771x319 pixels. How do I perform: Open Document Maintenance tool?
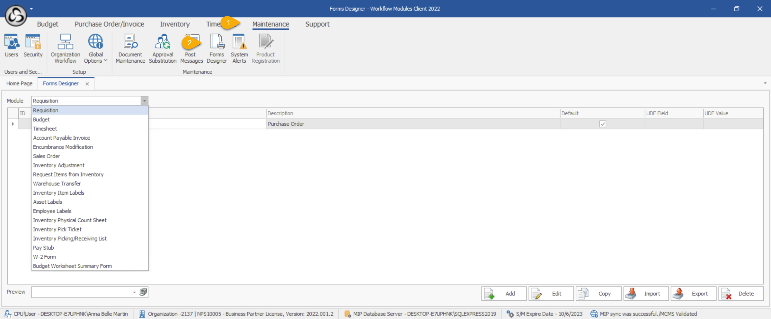tap(130, 49)
